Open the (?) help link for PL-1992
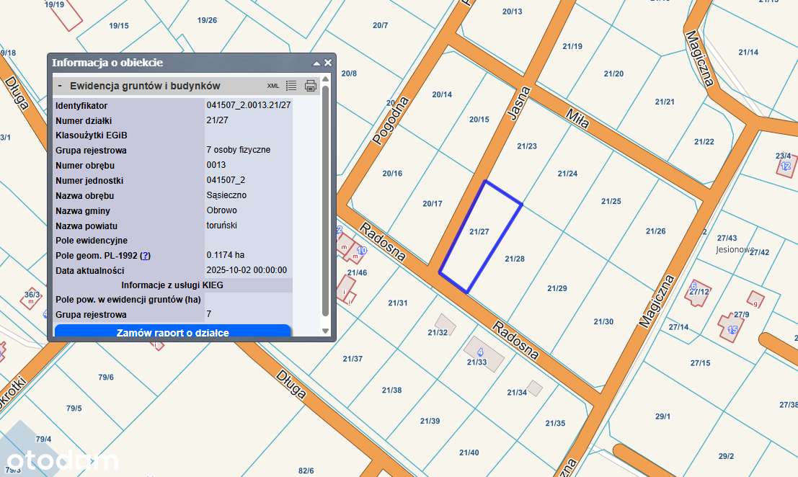Viewport: 798px width, 477px height. 146,256
